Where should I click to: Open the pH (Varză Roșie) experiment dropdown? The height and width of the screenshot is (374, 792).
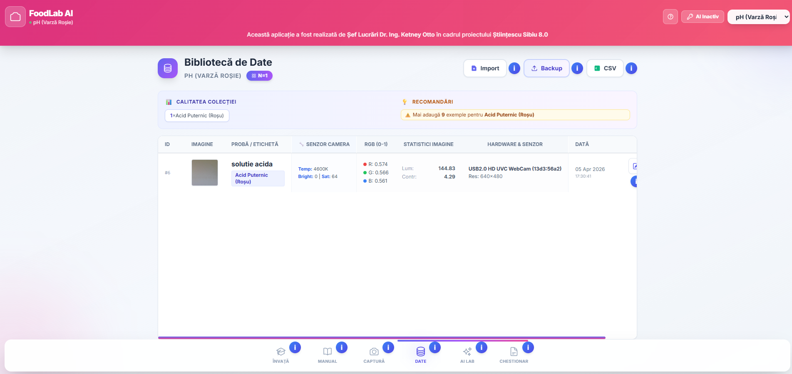[758, 17]
